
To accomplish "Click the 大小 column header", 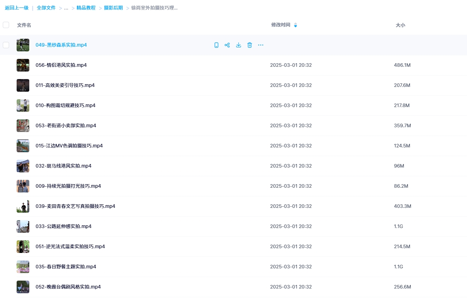I will click(400, 25).
